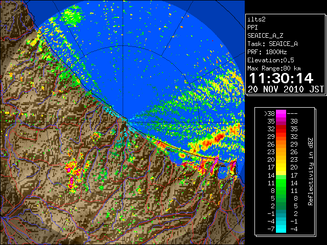Click the lower-bound 14 legend label
This screenshot has height=245, width=327.
pos(271,175)
